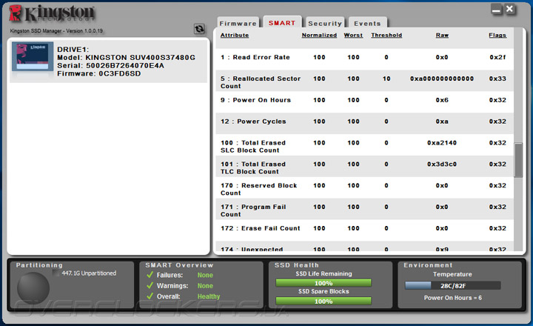The image size is (533, 326).
Task: Click the raw value 0x6
Action: click(x=442, y=100)
